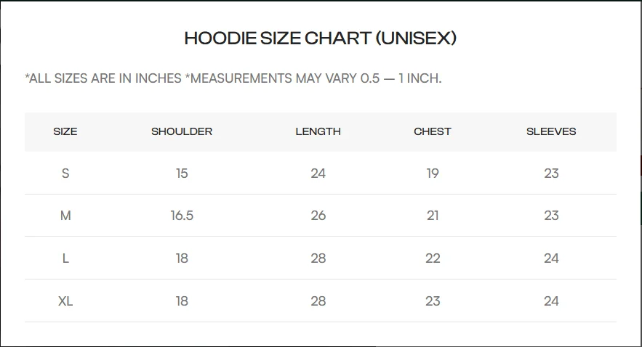This screenshot has height=347, width=642.
Task: Select the 15 shoulder value for S
Action: point(182,173)
